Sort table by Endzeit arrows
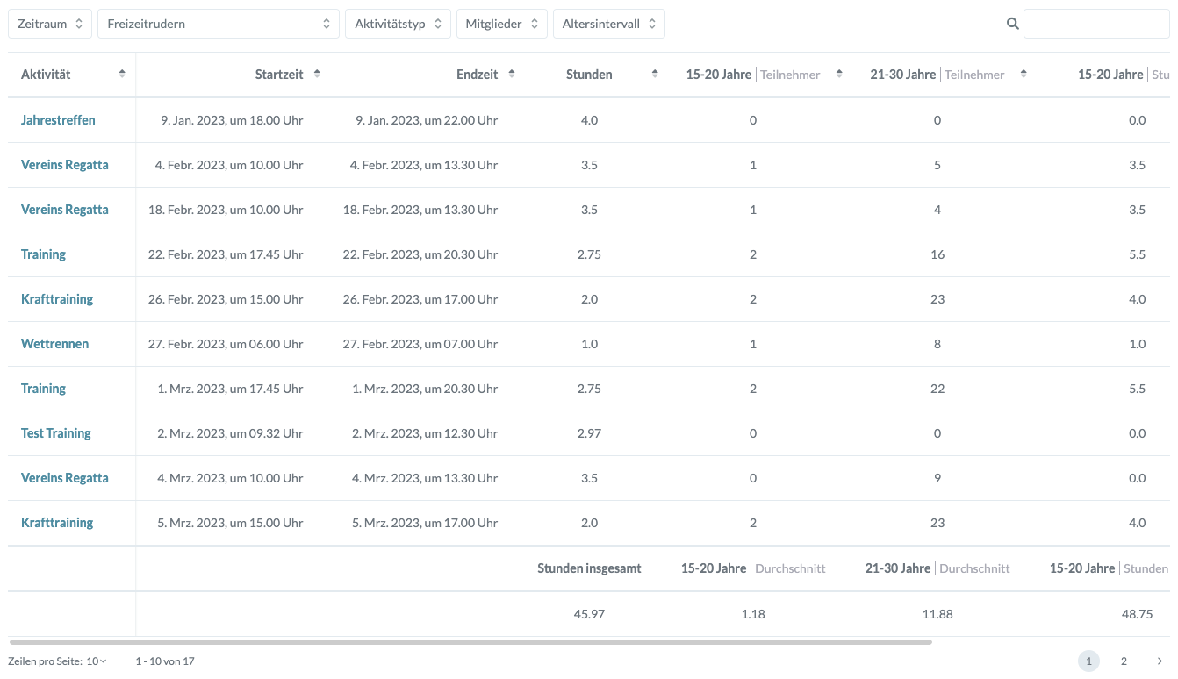The height and width of the screenshot is (679, 1178). [512, 75]
